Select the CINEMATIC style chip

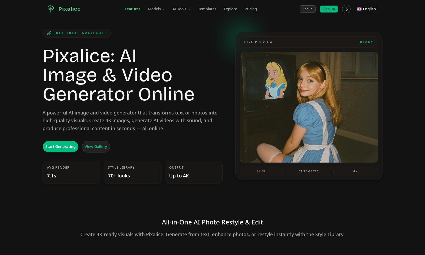tap(309, 171)
